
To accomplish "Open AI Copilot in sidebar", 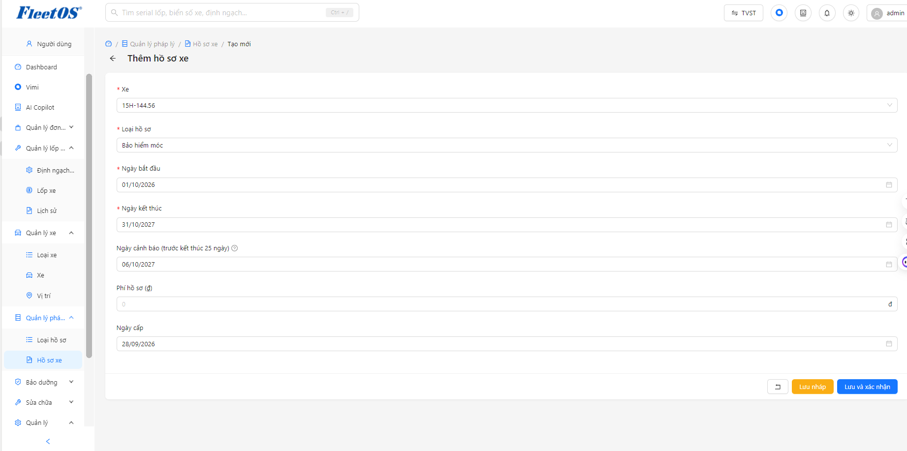I will (43, 107).
